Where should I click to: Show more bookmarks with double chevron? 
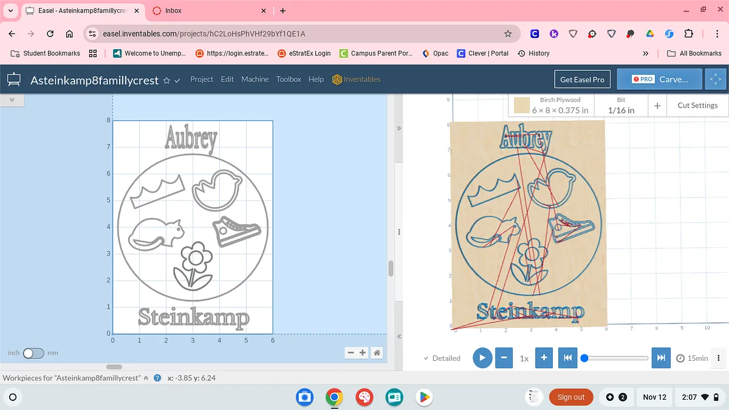(x=645, y=53)
